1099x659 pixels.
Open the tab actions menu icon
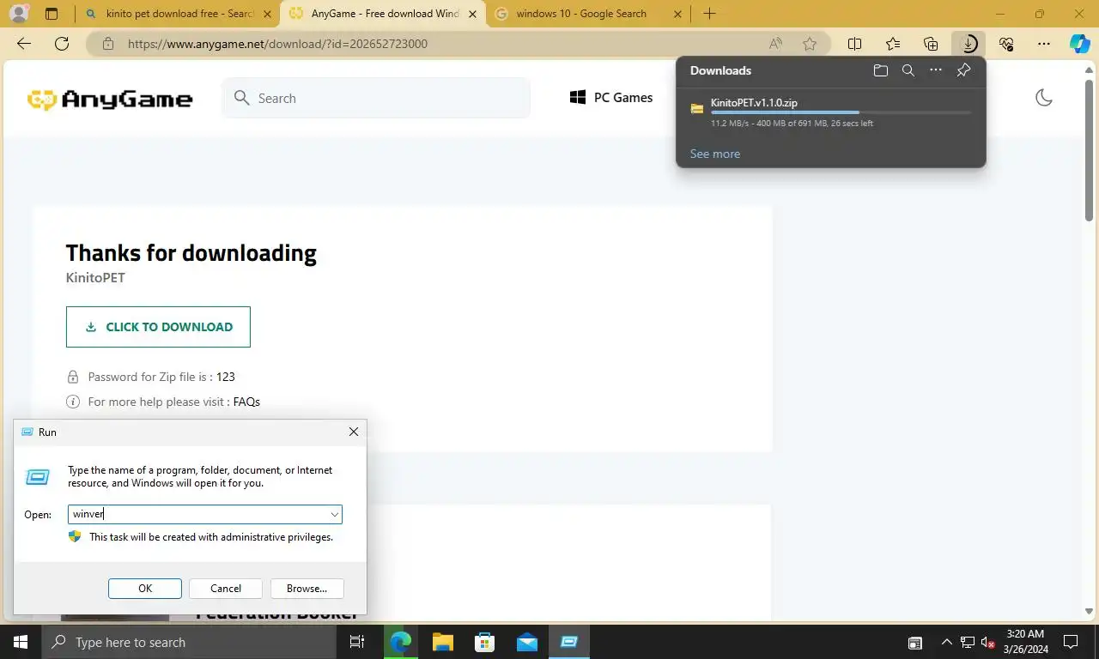coord(52,14)
